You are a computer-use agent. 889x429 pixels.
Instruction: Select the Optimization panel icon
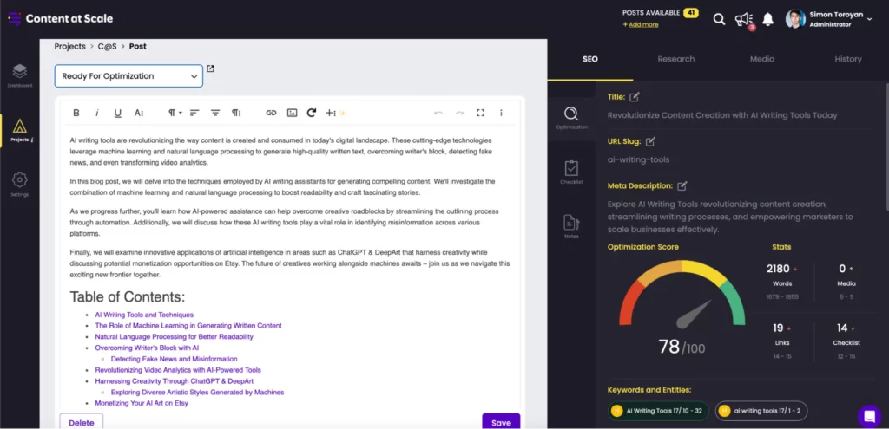(x=571, y=118)
